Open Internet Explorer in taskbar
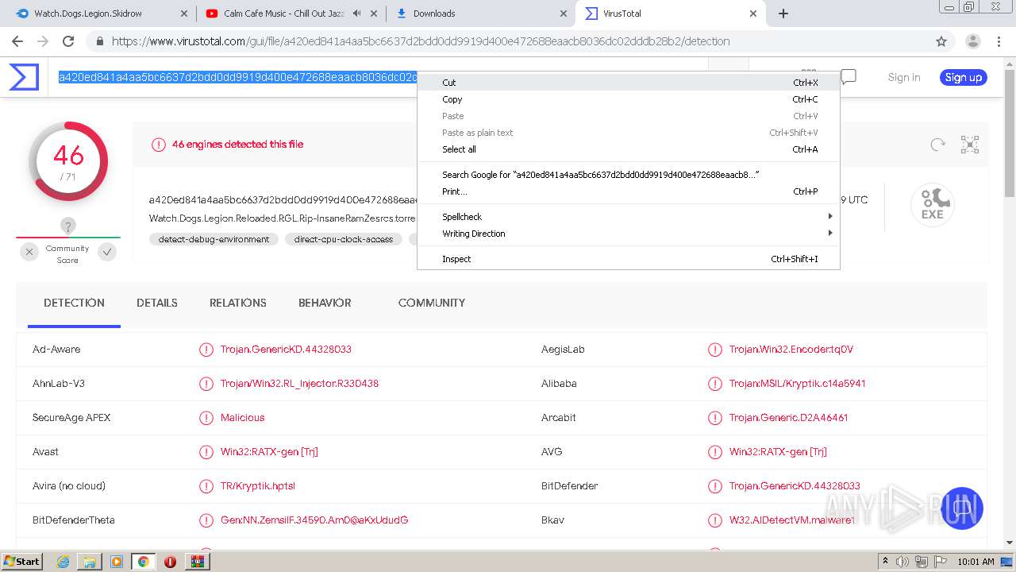This screenshot has width=1016, height=572. pyautogui.click(x=63, y=562)
